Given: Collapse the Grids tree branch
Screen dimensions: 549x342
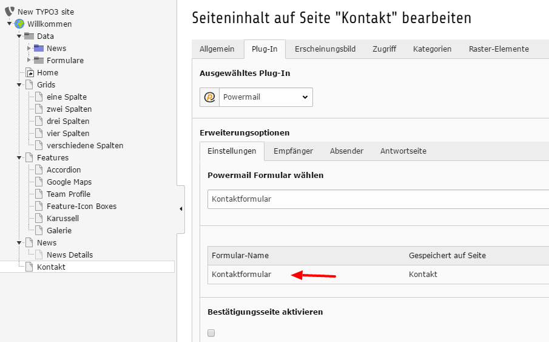Looking at the screenshot, I should (19, 85).
